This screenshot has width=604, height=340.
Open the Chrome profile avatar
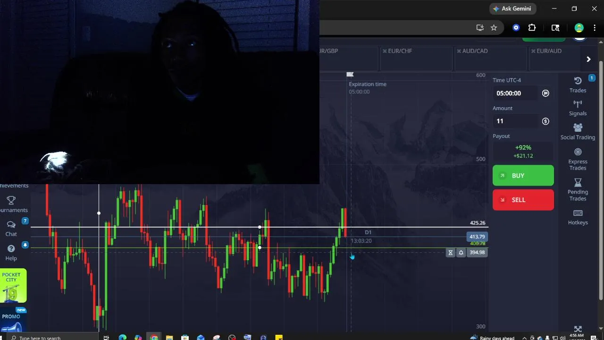579,28
